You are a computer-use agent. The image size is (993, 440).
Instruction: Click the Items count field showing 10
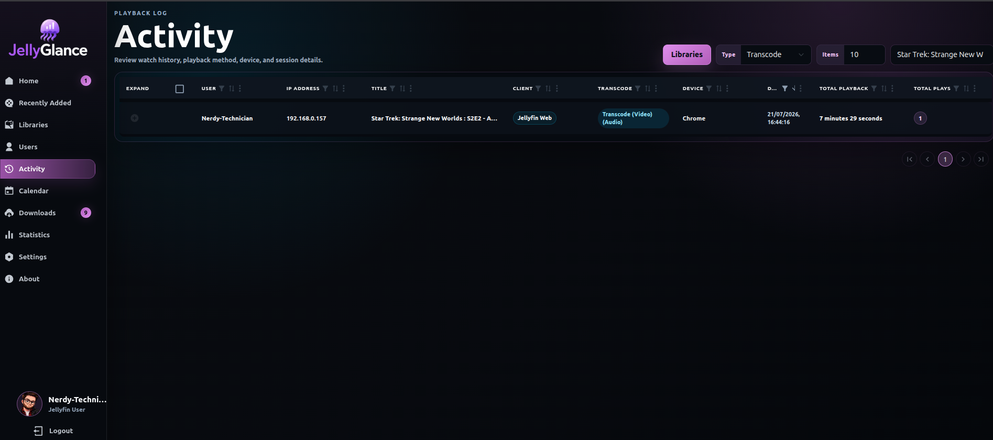pos(864,54)
